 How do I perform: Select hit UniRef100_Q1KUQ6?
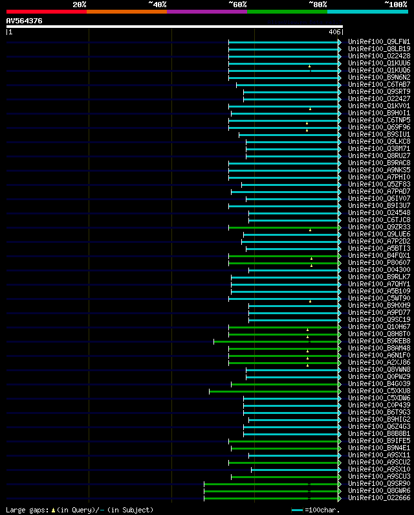[379, 71]
